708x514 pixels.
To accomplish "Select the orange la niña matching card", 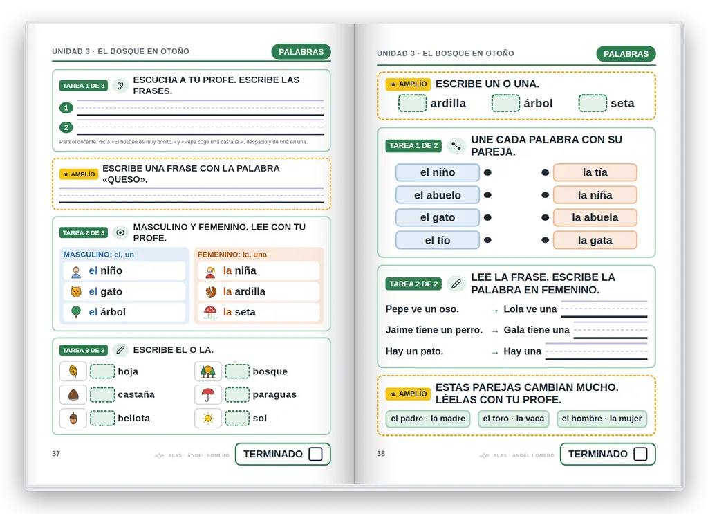I will tap(595, 195).
